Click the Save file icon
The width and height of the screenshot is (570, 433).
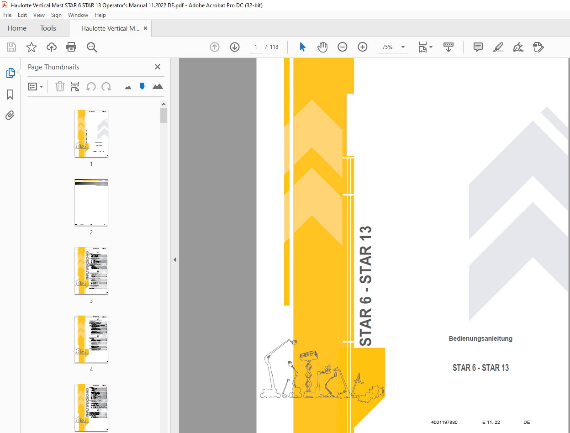pos(11,47)
